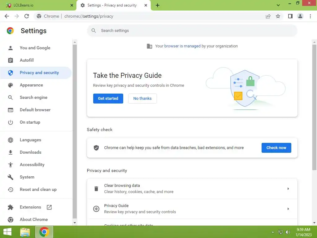Screen dimensions: 317x238
Task: Open the tab search chevron
Action: (x=278, y=5)
